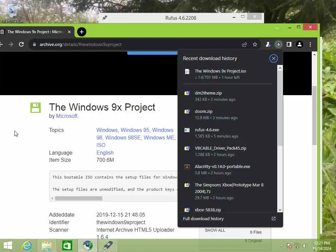The image size is (336, 252).
Task: Click the new tab plus button
Action: tap(81, 32)
